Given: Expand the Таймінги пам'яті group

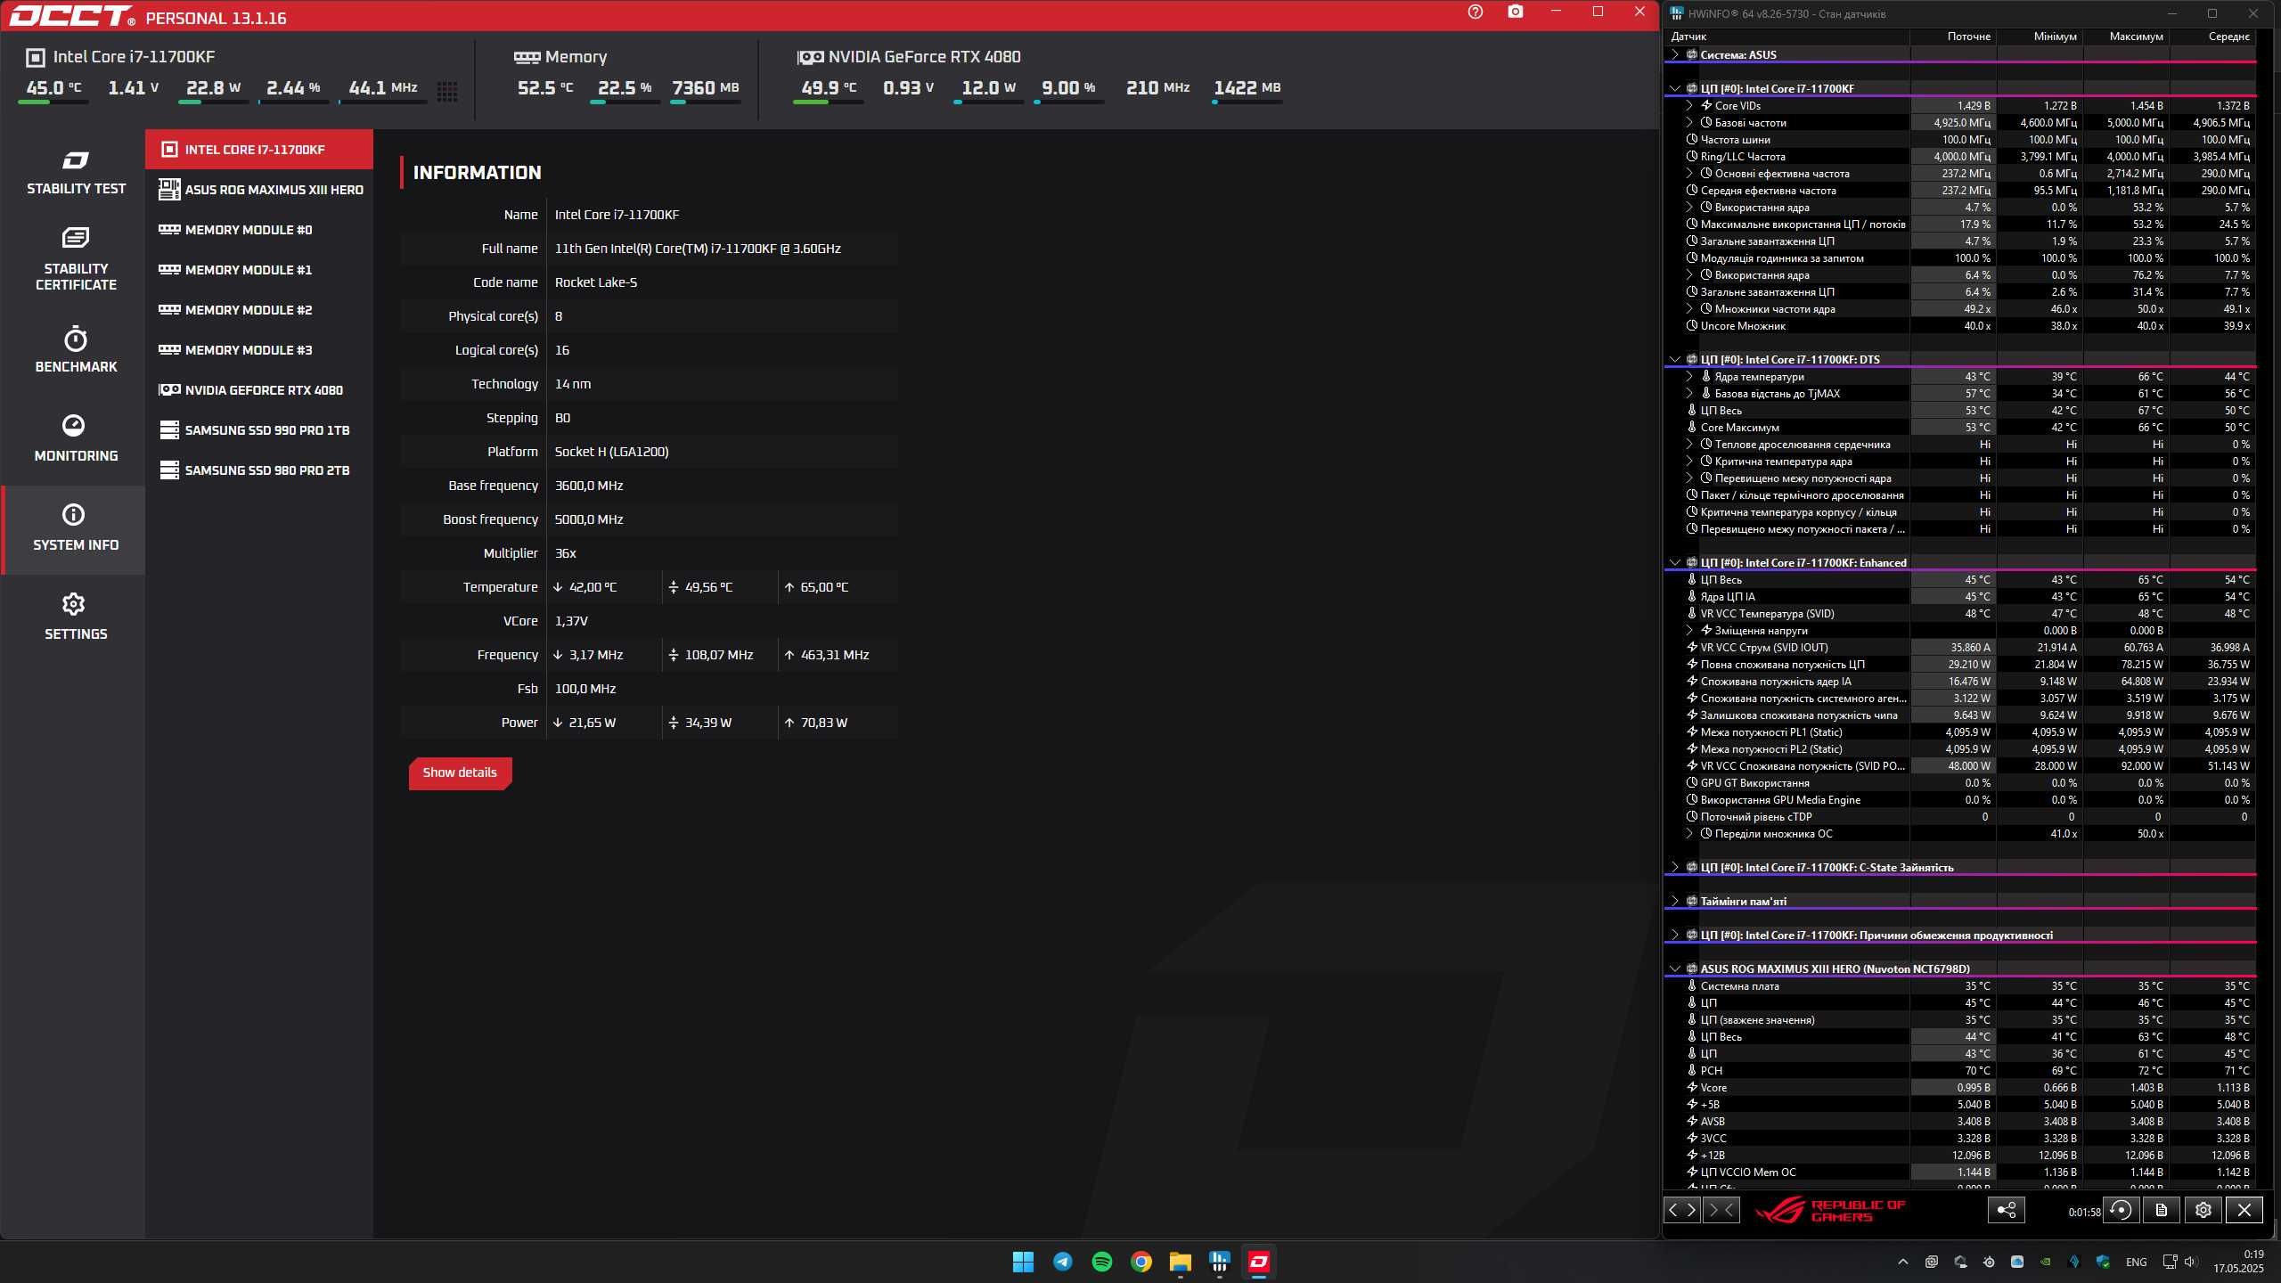Looking at the screenshot, I should pyautogui.click(x=1674, y=902).
